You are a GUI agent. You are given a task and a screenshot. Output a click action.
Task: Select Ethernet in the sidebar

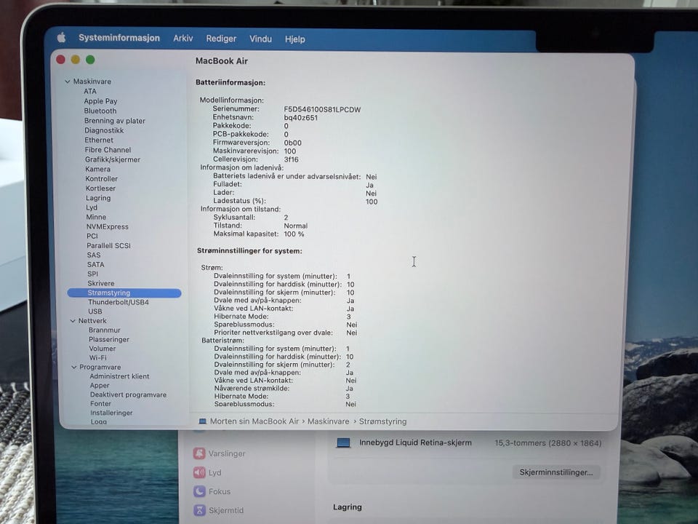(99, 140)
